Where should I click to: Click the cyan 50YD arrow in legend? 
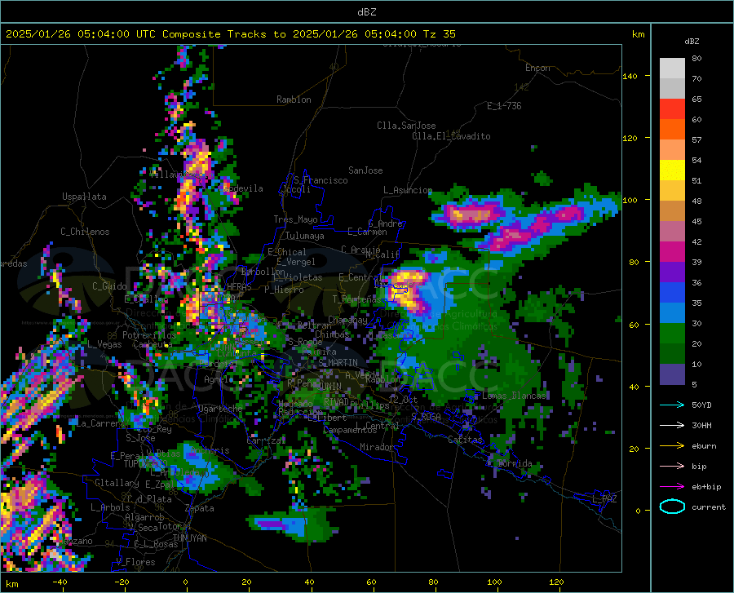(672, 405)
